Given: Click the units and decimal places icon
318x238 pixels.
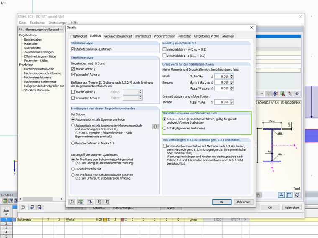Looking at the screenshot, I should pyautogui.click(x=80, y=202).
